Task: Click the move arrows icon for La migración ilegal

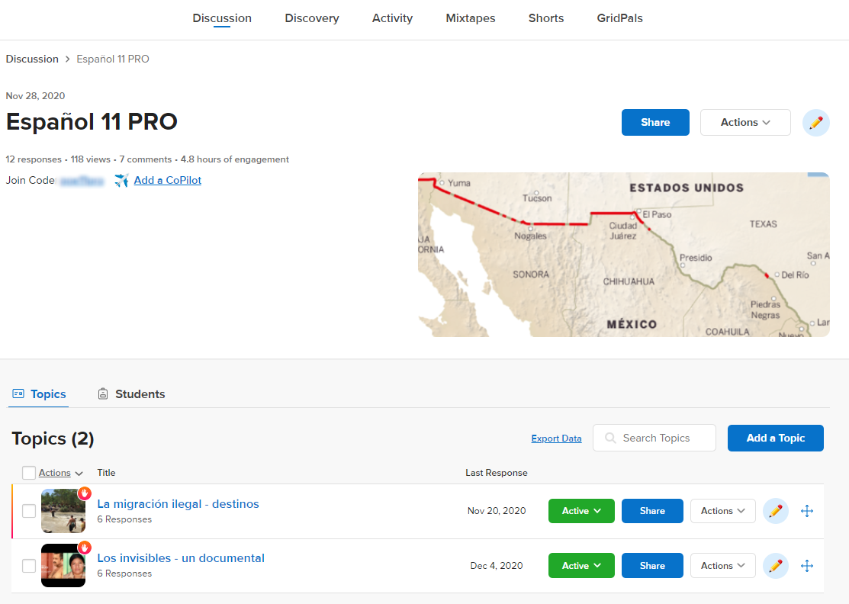Action: pos(807,511)
